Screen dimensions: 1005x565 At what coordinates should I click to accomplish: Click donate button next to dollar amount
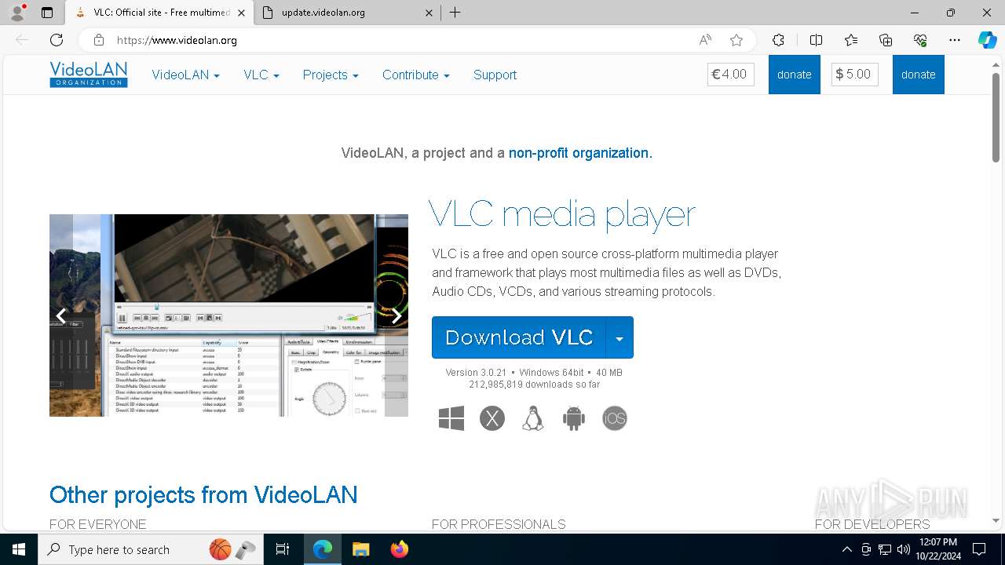click(x=918, y=75)
